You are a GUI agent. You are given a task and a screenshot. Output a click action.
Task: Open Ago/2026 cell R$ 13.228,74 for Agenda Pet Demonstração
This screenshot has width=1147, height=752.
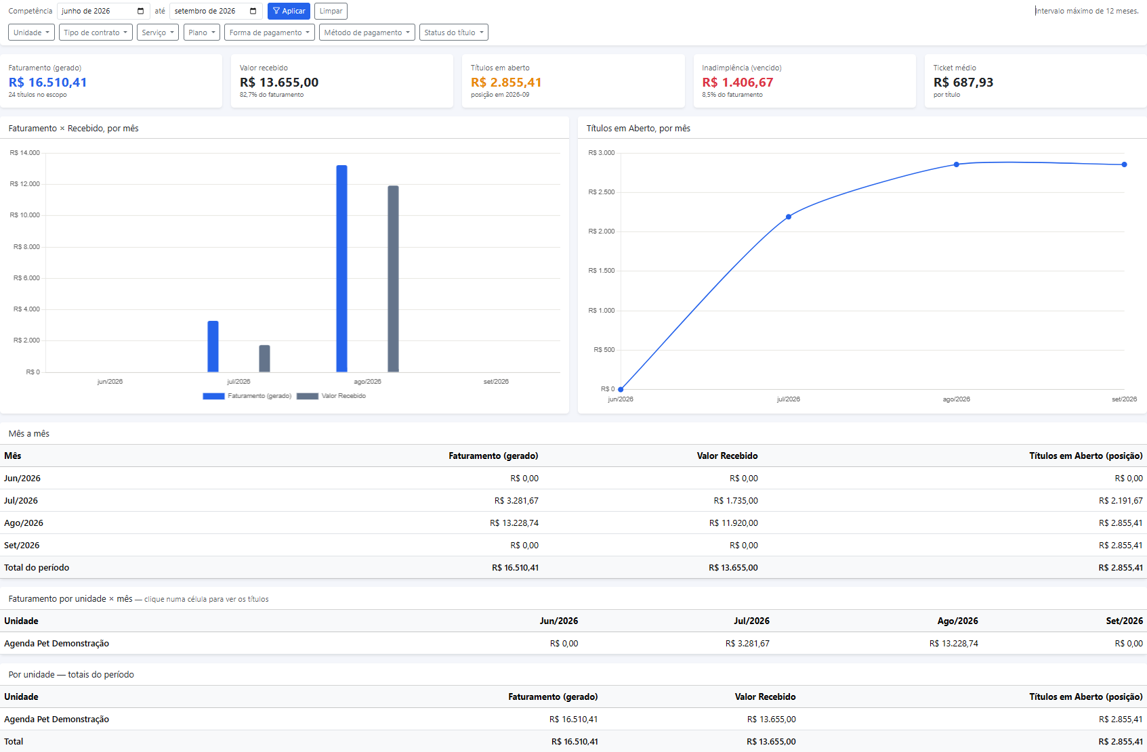coord(954,644)
